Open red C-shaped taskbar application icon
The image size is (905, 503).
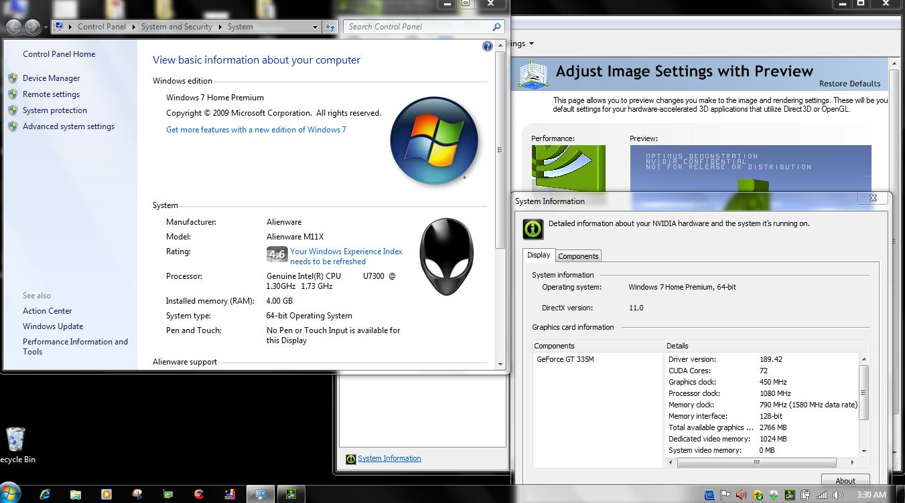point(198,495)
